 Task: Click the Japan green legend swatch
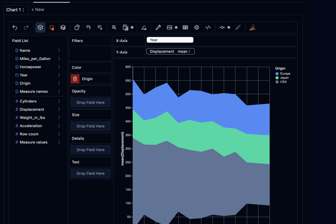[x=277, y=78]
